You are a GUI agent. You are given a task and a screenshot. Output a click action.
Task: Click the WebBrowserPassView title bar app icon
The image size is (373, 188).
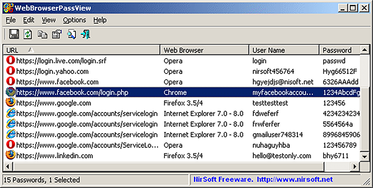click(8, 8)
